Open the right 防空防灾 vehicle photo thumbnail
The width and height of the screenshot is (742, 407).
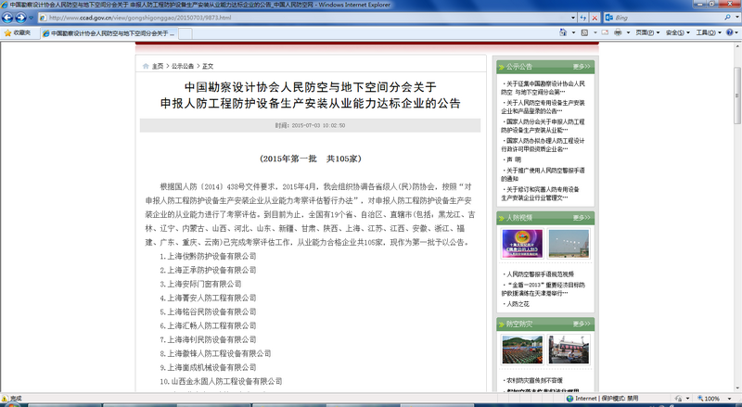coord(569,350)
